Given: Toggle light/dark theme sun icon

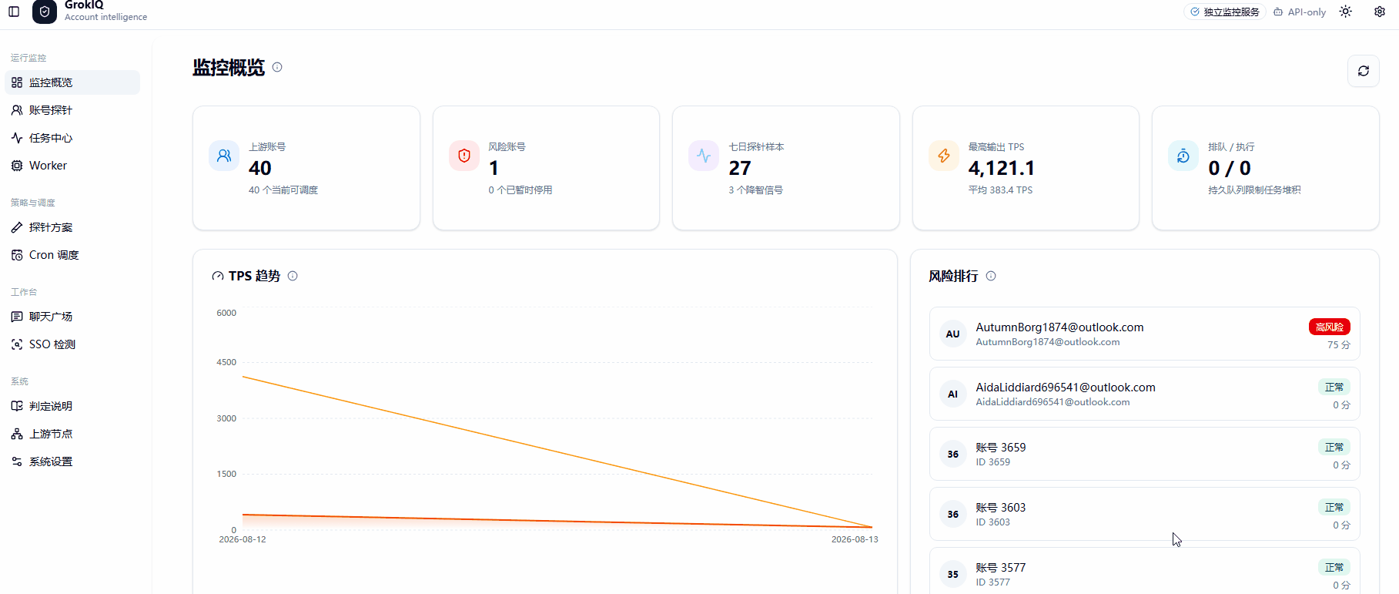Looking at the screenshot, I should point(1345,12).
